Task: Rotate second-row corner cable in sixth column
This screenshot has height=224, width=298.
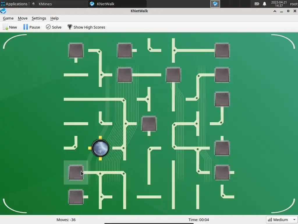Action: pos(198,75)
